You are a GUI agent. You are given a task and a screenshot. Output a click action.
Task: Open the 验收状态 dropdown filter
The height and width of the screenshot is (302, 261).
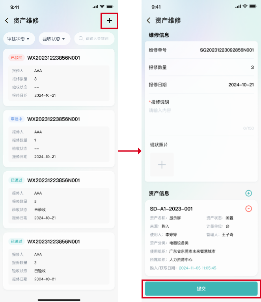54,39
